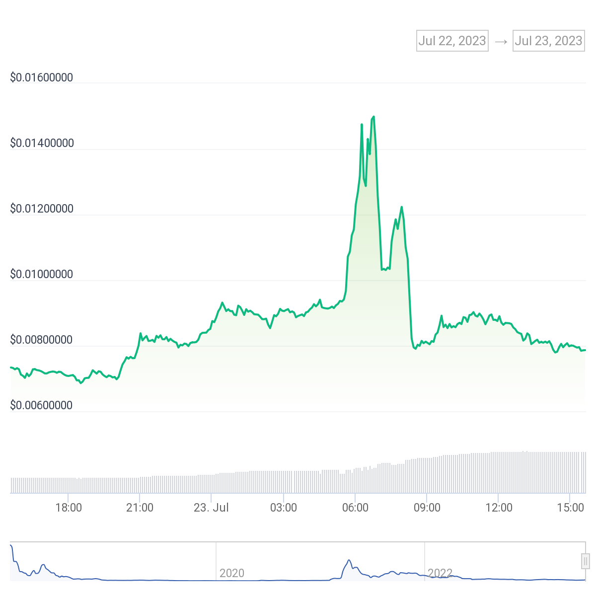Click the $0.01600000 price gridline label
This screenshot has height=596, width=596.
pyautogui.click(x=42, y=77)
